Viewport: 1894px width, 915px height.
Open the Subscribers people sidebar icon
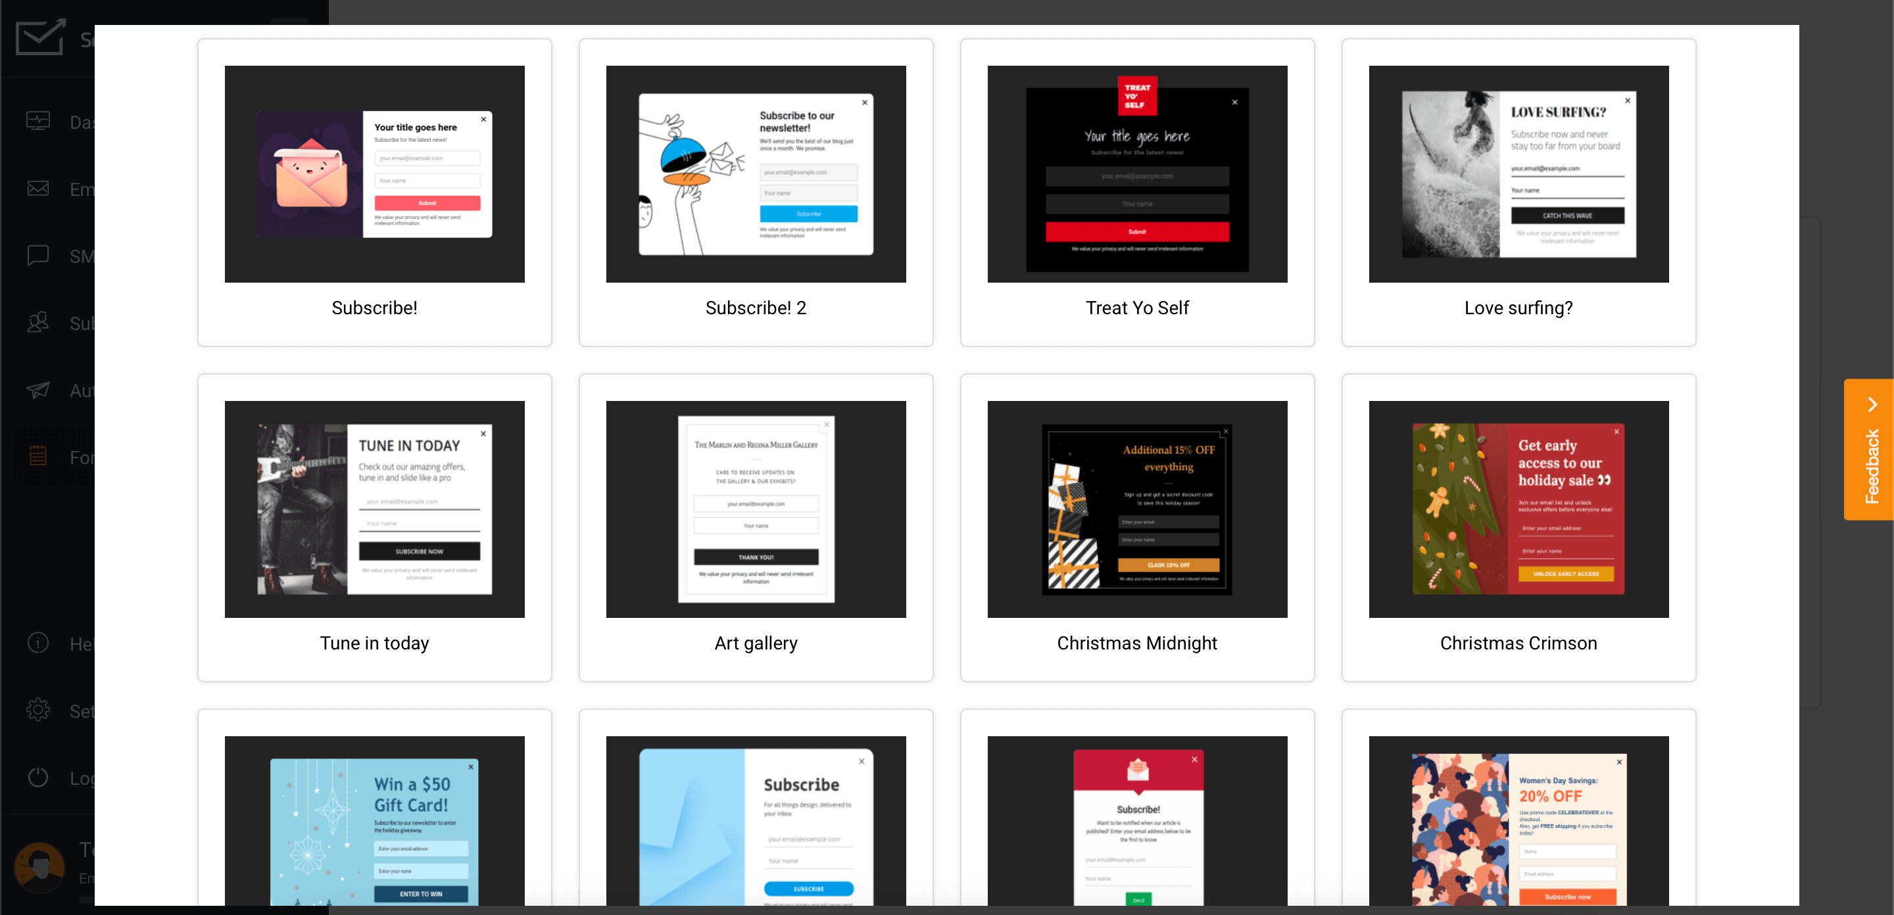point(38,323)
